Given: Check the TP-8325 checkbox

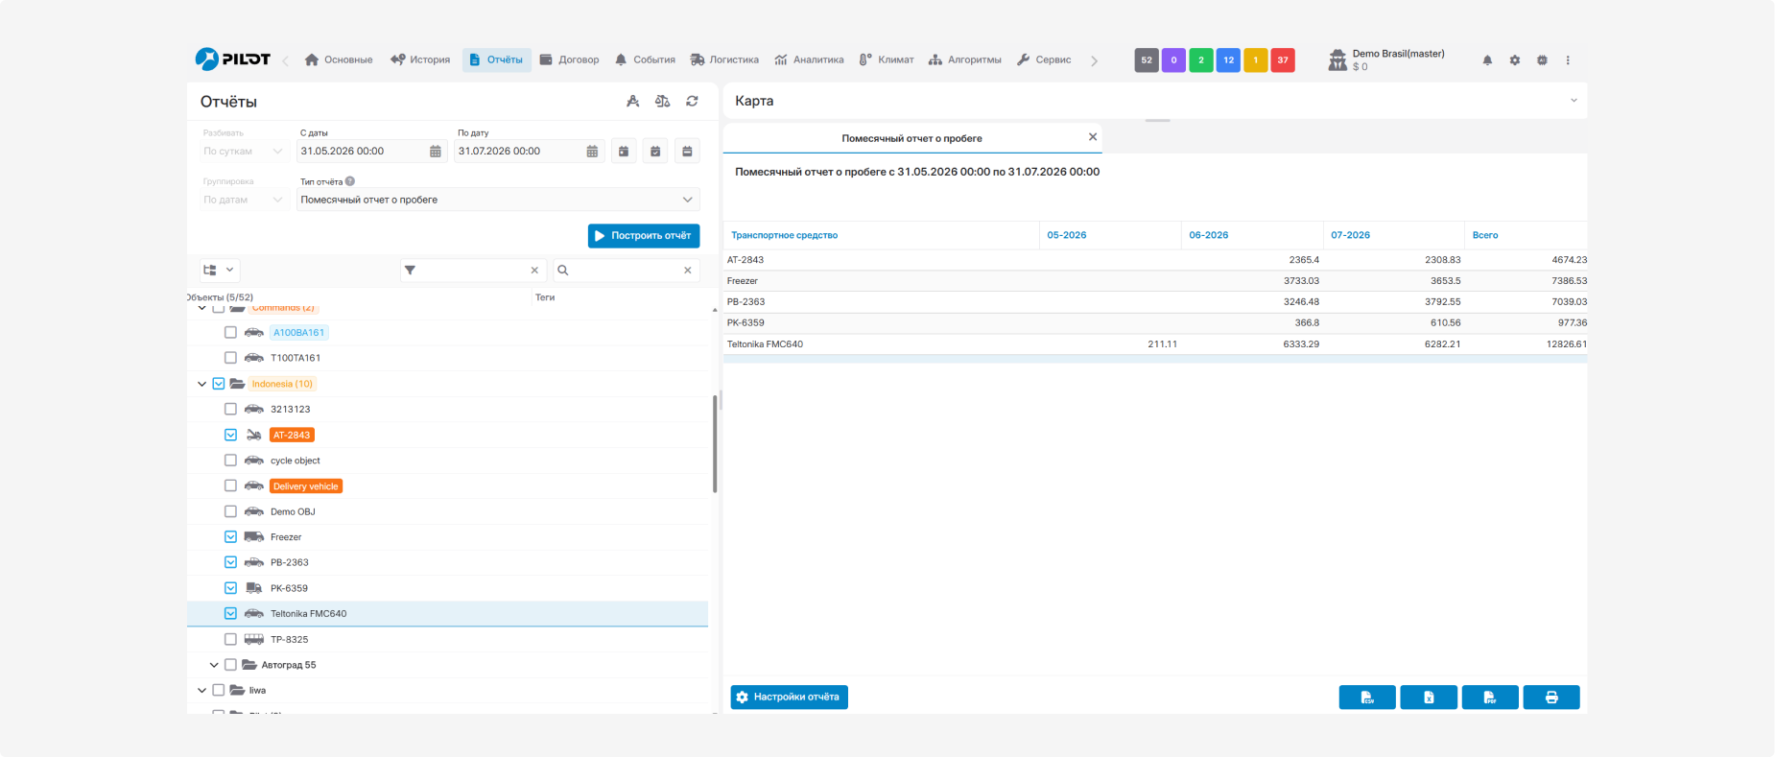Looking at the screenshot, I should (230, 639).
